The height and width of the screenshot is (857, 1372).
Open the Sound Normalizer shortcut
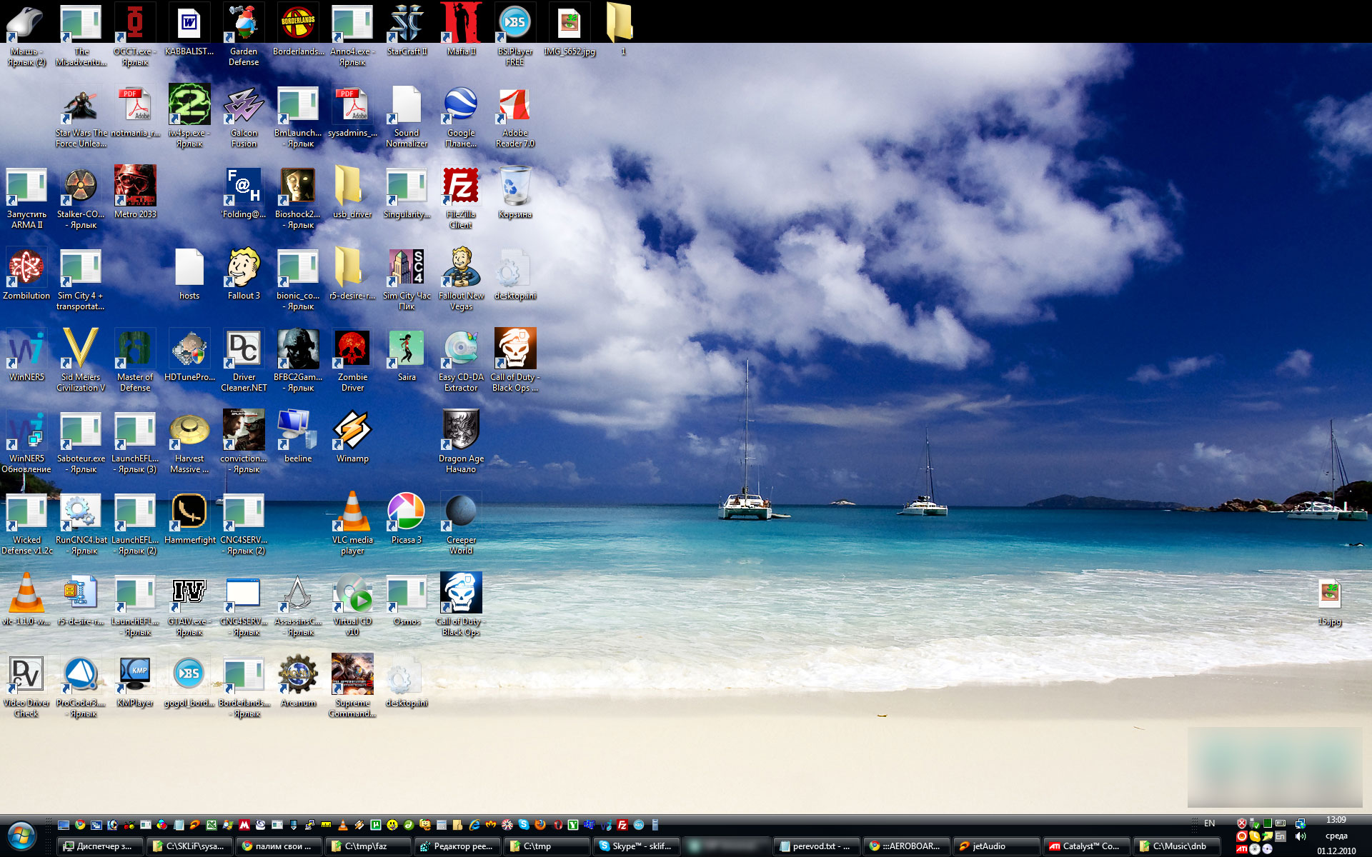[x=407, y=116]
